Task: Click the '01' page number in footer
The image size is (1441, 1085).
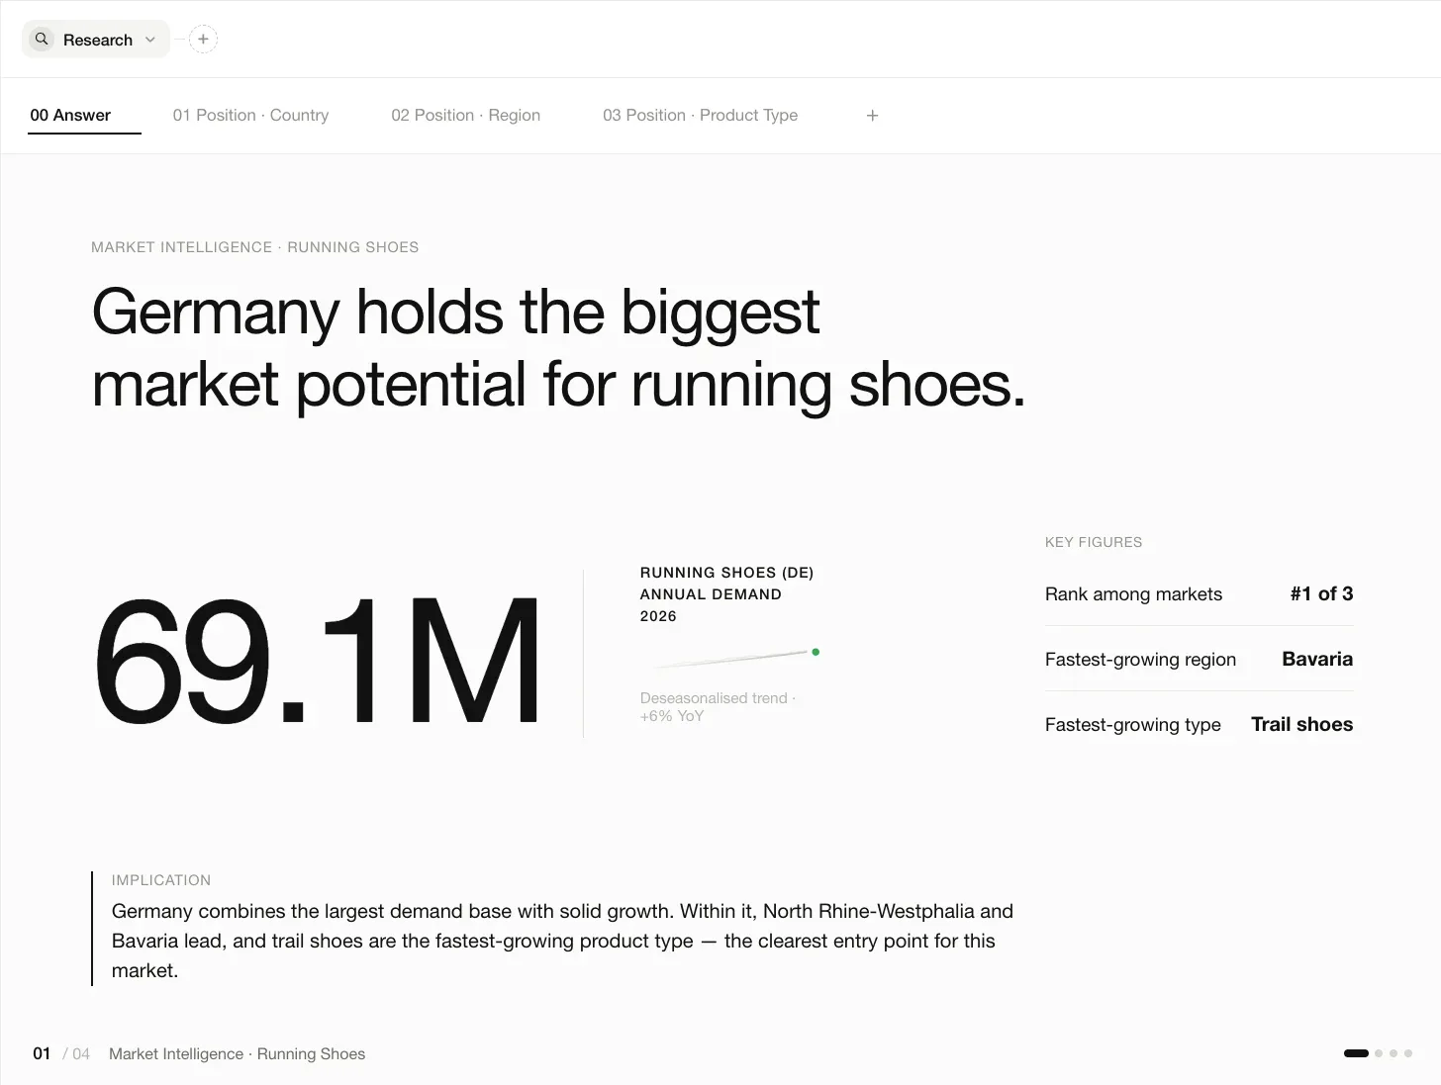Action: (x=42, y=1053)
